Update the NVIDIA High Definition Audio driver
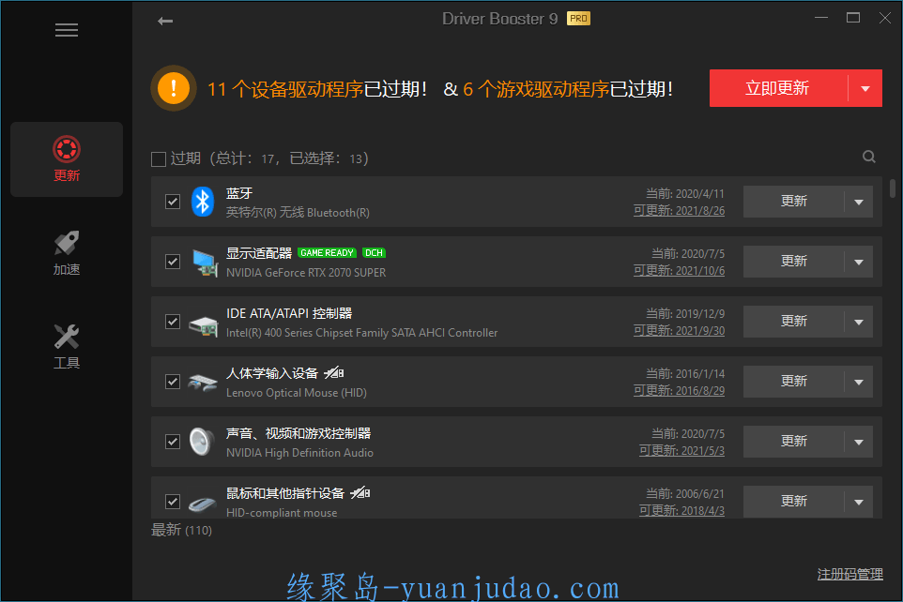 point(793,442)
